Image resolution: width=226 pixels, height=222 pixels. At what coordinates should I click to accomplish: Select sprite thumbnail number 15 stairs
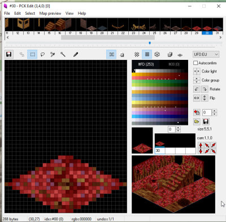coord(49,25)
